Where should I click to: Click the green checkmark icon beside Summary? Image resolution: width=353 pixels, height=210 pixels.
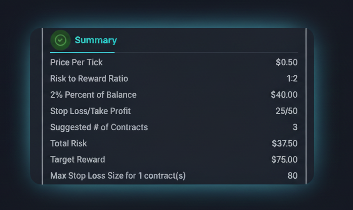pos(60,40)
